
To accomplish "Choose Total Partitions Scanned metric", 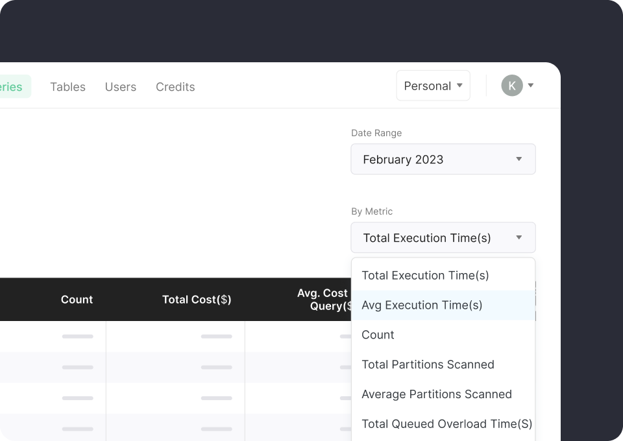I will [x=428, y=364].
